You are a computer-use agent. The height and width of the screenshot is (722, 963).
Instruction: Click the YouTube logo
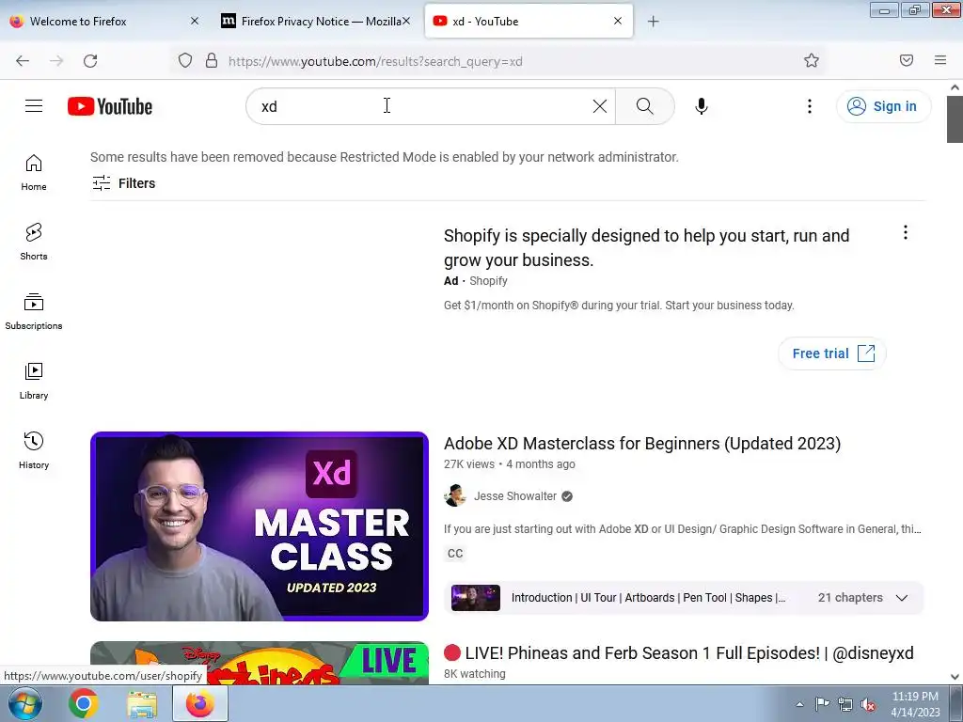[110, 106]
